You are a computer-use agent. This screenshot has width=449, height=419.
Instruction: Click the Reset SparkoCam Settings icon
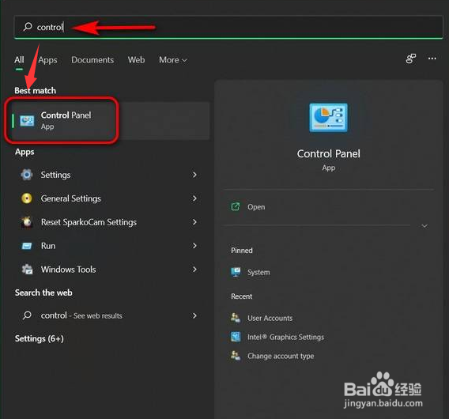(27, 221)
